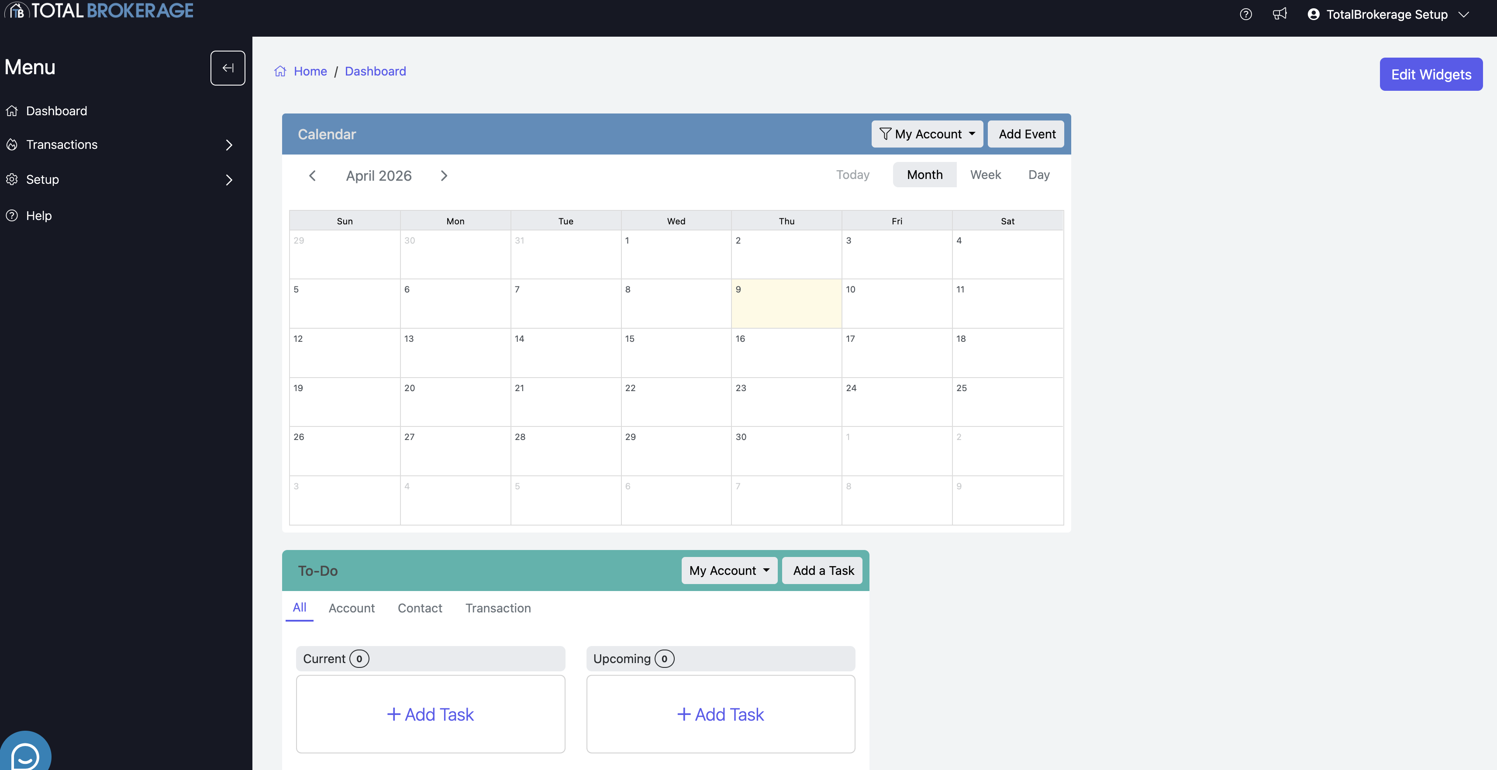Collapse the sidebar menu with arrow icon

pos(227,68)
